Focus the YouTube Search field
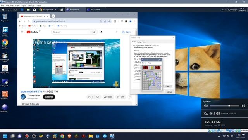248x140 pixels. coord(71,32)
